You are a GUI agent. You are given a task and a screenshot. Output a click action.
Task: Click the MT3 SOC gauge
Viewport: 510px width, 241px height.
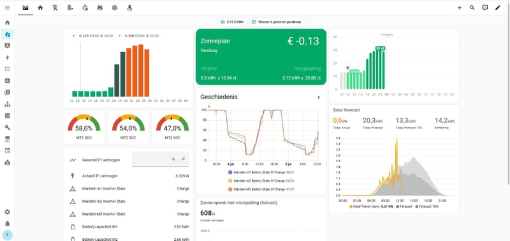click(x=172, y=127)
